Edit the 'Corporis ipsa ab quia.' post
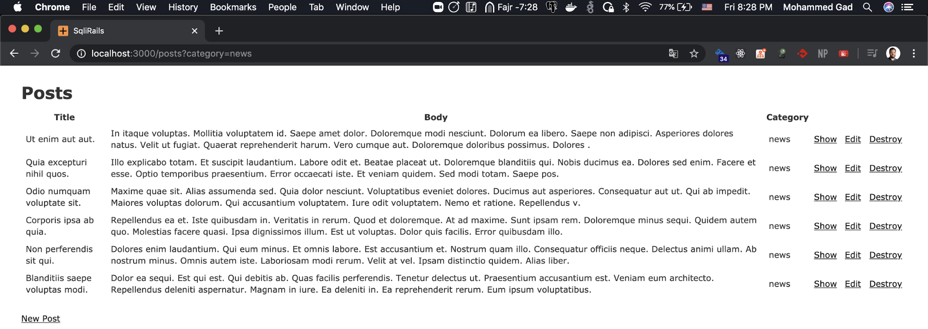Image resolution: width=928 pixels, height=329 pixels. 853,226
